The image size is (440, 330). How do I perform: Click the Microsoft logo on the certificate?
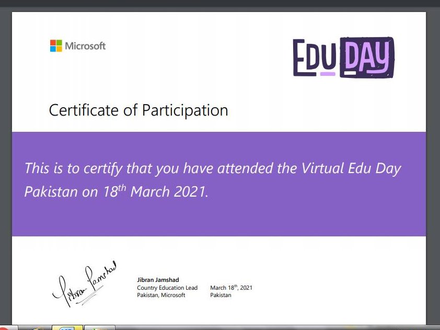point(78,46)
